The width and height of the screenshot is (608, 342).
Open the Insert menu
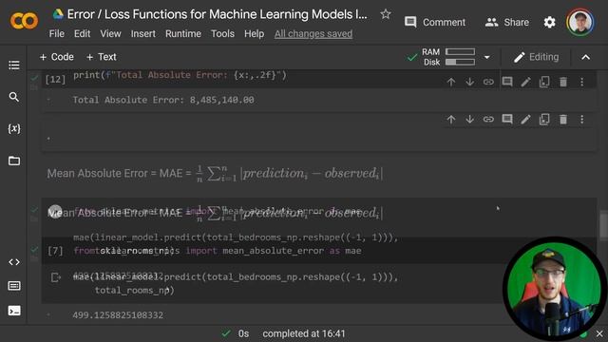(x=143, y=34)
